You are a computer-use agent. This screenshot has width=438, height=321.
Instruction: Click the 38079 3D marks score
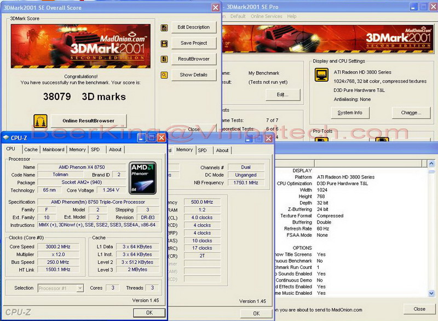[84, 96]
